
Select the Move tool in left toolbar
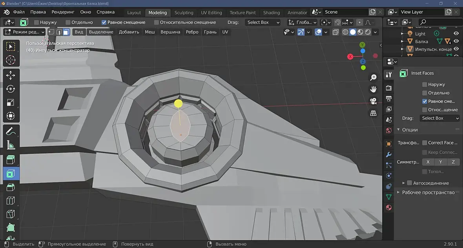[x=11, y=75]
